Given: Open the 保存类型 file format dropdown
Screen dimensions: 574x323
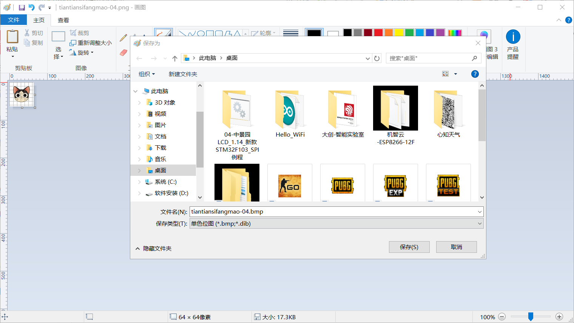Looking at the screenshot, I should click(479, 223).
